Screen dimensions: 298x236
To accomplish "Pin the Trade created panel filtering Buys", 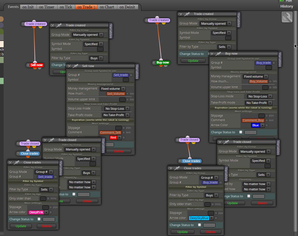I will [59, 25].
